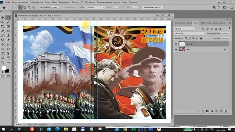235x132 pixels.
Task: Select the Clone Stamp tool
Action: [8, 36]
